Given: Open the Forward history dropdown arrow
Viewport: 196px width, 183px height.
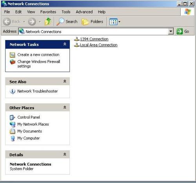Looking at the screenshot, I should click(x=40, y=22).
